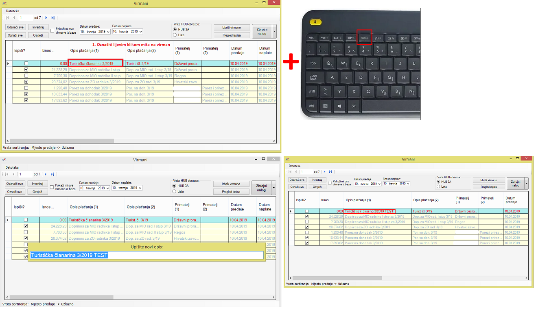Go to previous record in top-left window

pos(14,18)
